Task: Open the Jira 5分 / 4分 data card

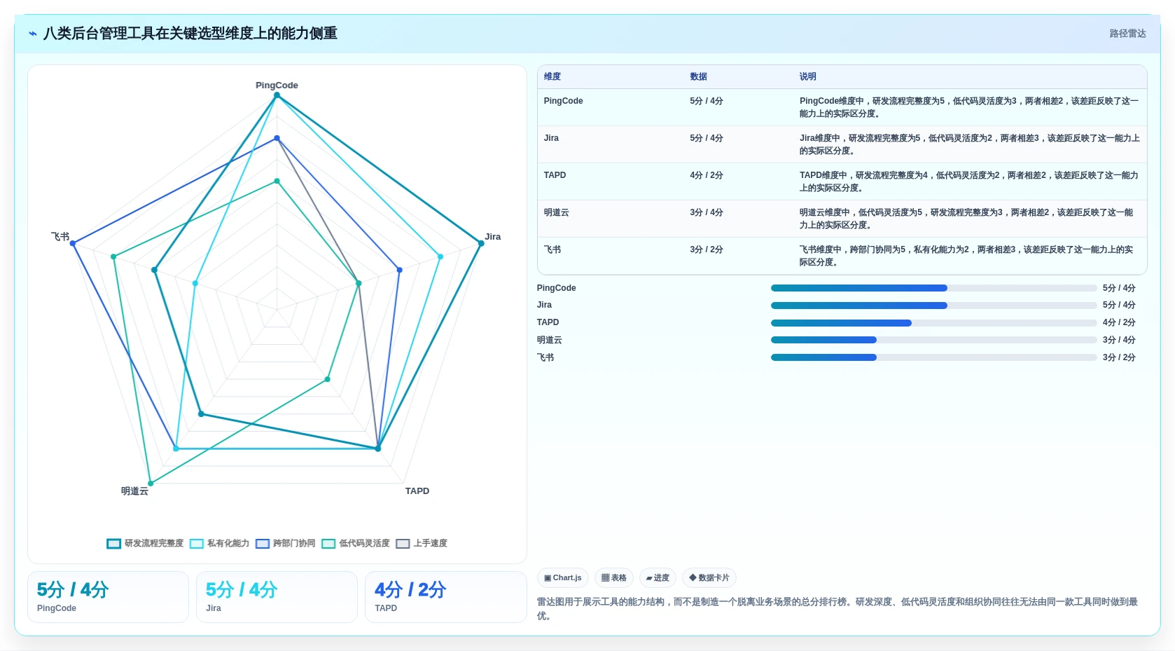Action: tap(277, 597)
